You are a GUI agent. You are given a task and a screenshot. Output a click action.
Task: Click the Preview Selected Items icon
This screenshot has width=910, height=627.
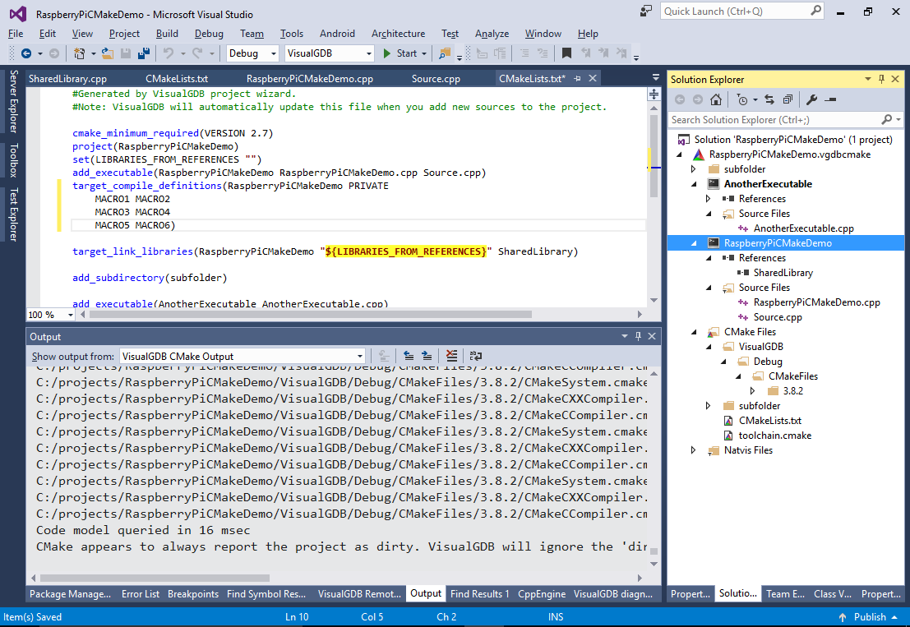(830, 99)
